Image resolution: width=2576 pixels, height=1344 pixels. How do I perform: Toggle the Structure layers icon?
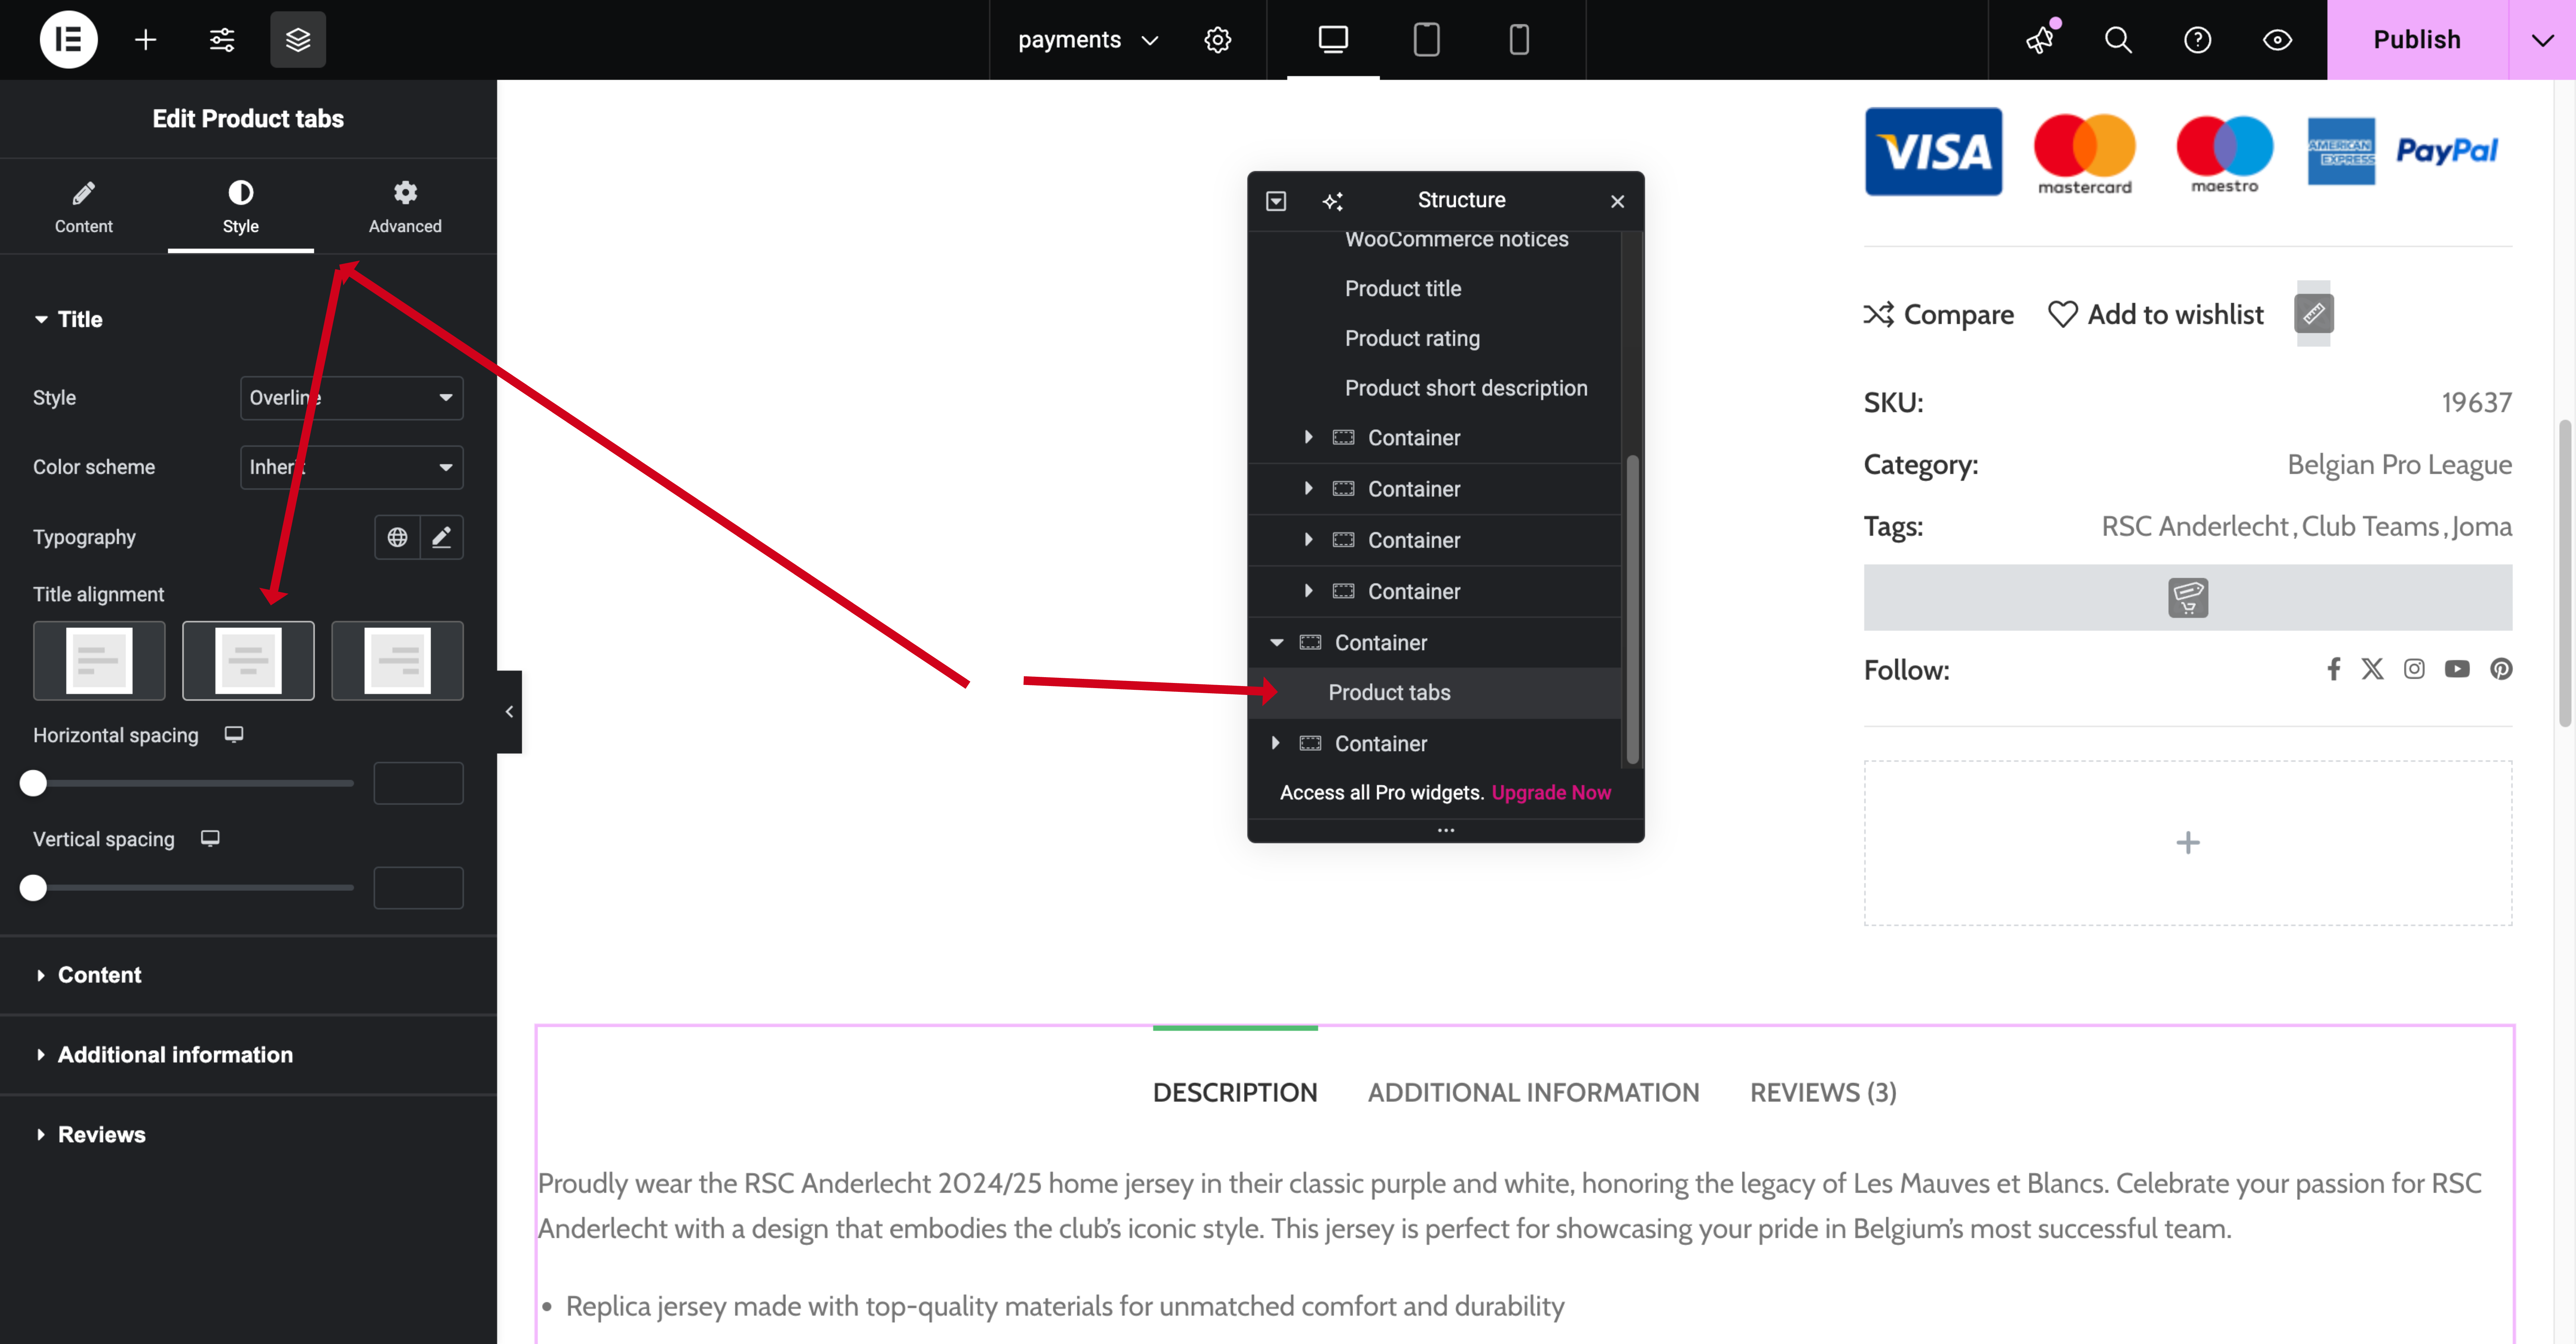pos(298,40)
